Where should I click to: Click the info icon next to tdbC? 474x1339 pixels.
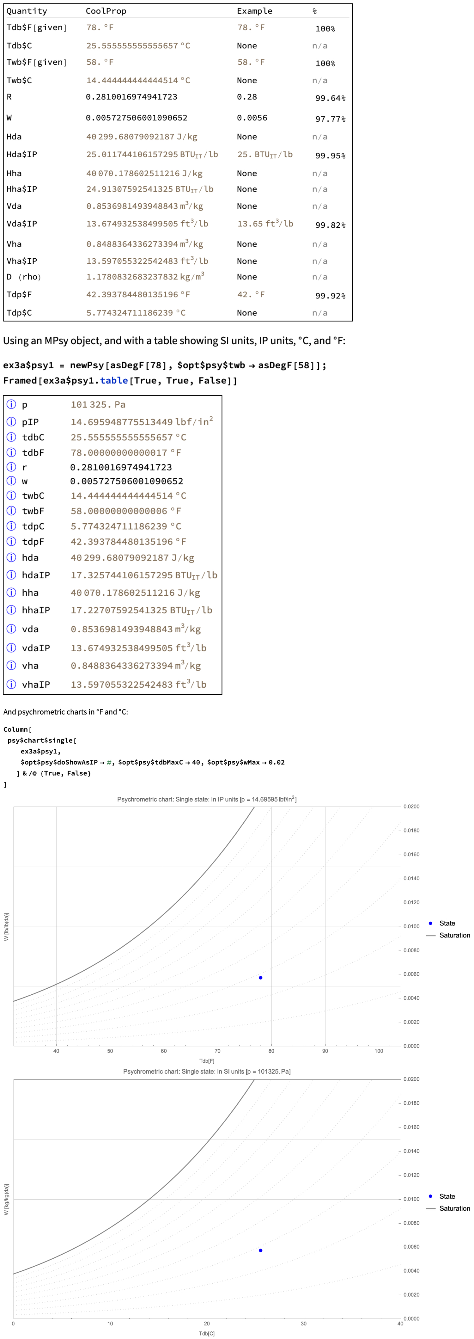(x=11, y=437)
